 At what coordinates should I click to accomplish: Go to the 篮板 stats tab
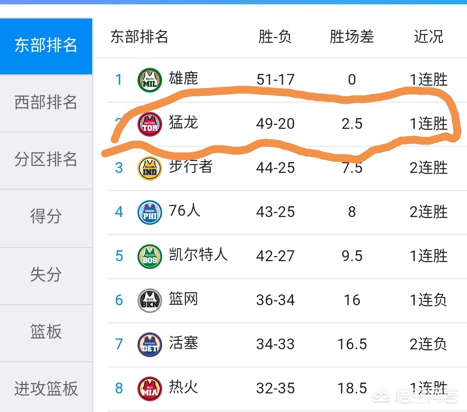[x=46, y=332]
